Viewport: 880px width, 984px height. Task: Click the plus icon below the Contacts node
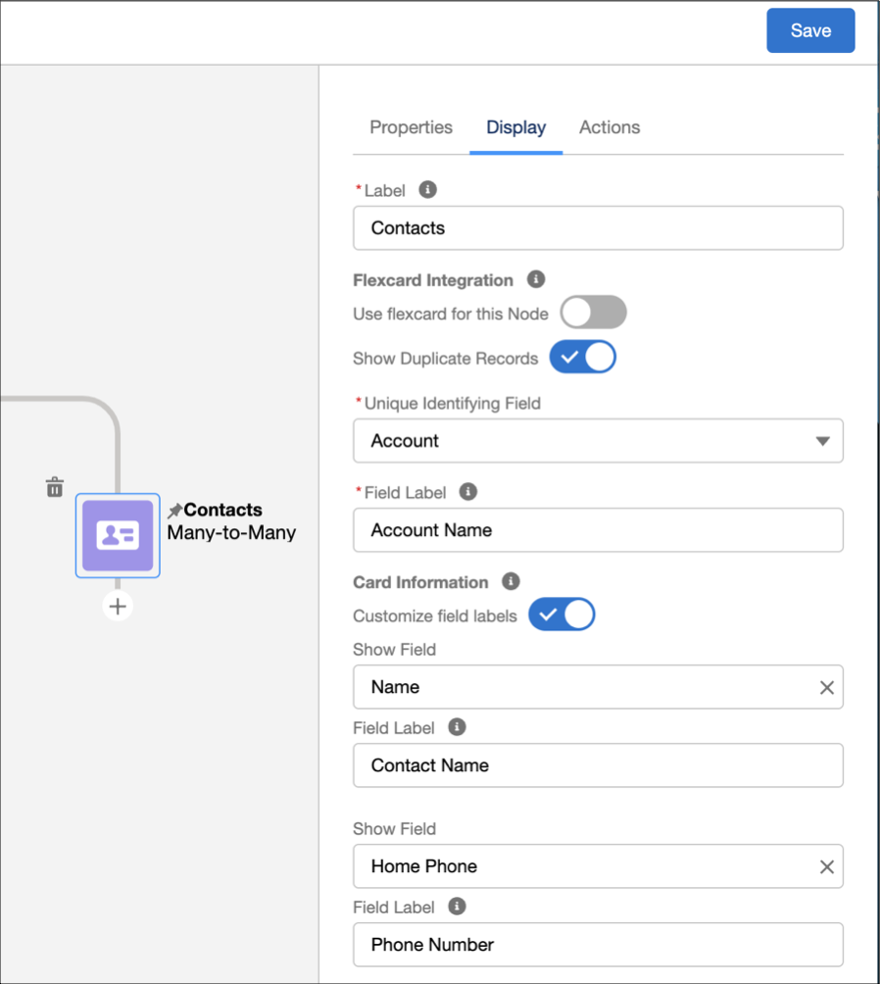pos(118,606)
